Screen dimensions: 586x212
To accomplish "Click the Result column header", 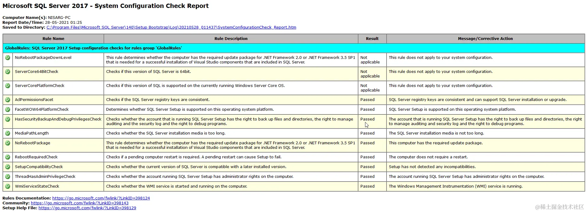I will [372, 39].
